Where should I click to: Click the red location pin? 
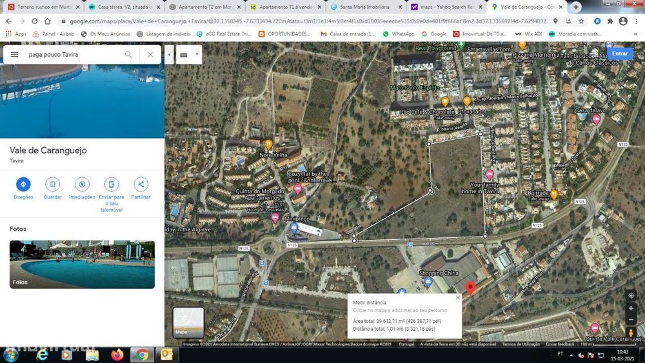470,288
